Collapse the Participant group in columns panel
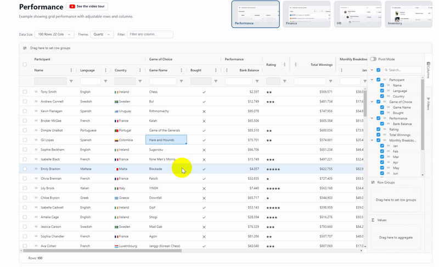Viewport: 439px width, 267px height. [x=372, y=79]
